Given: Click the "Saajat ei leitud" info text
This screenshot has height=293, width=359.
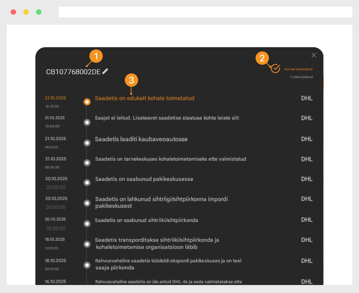Looking at the screenshot, I should [167, 118].
